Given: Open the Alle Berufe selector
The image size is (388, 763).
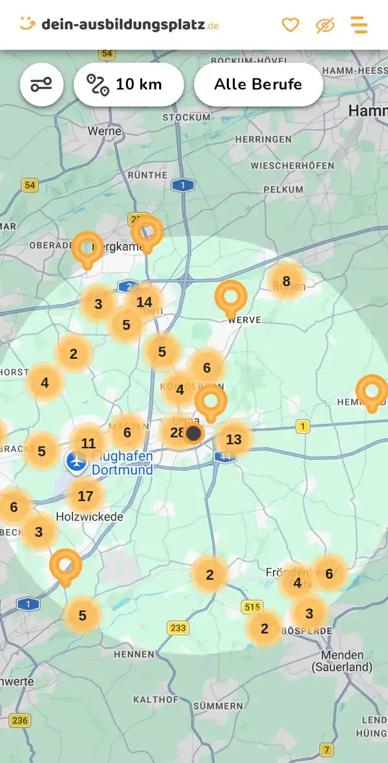Looking at the screenshot, I should 259,85.
